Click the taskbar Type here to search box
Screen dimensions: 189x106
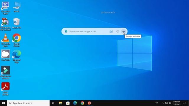28,103
